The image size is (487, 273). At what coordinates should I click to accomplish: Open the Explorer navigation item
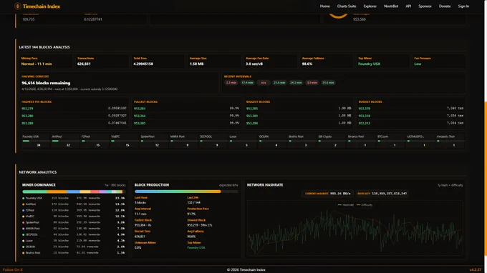tap(370, 6)
